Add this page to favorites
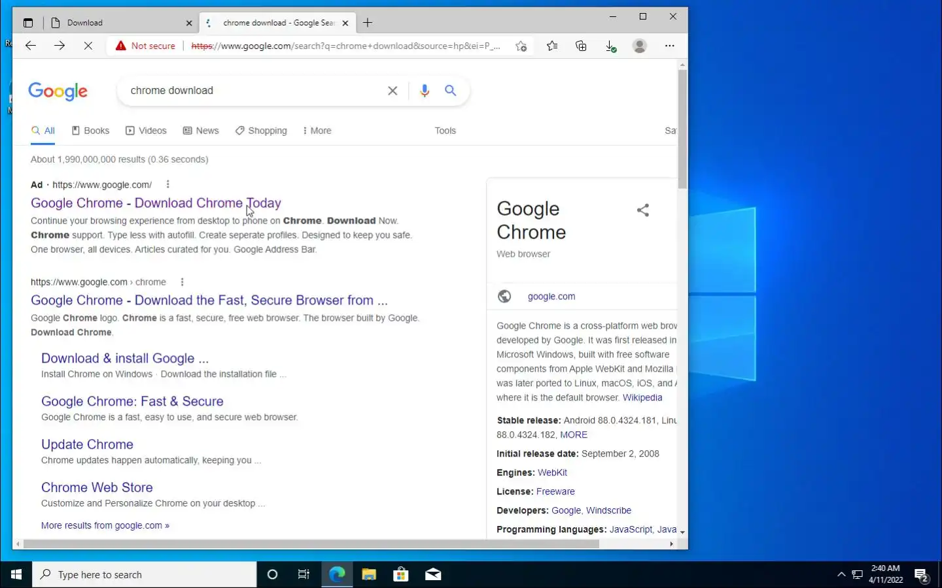942x588 pixels. pos(521,46)
